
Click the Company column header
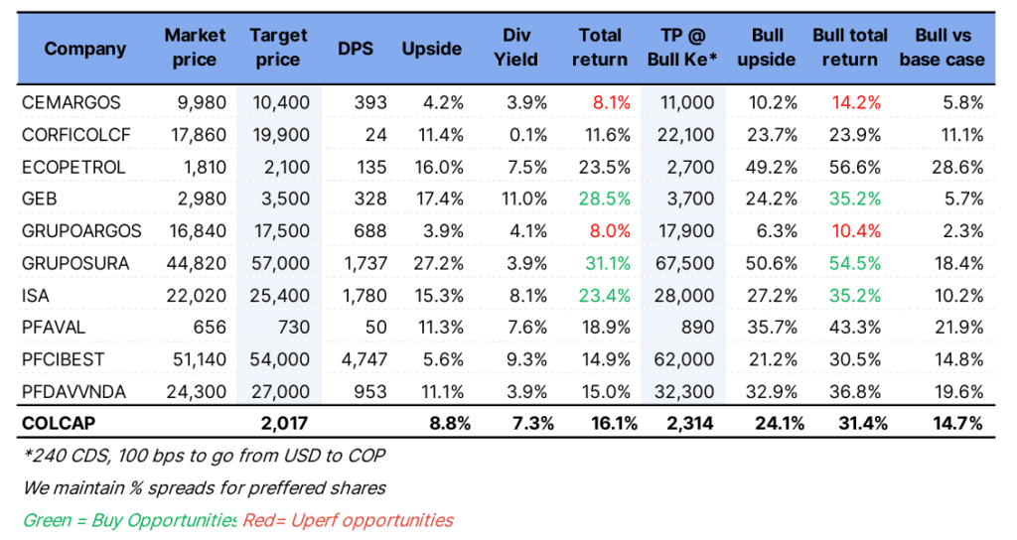pyautogui.click(x=85, y=48)
